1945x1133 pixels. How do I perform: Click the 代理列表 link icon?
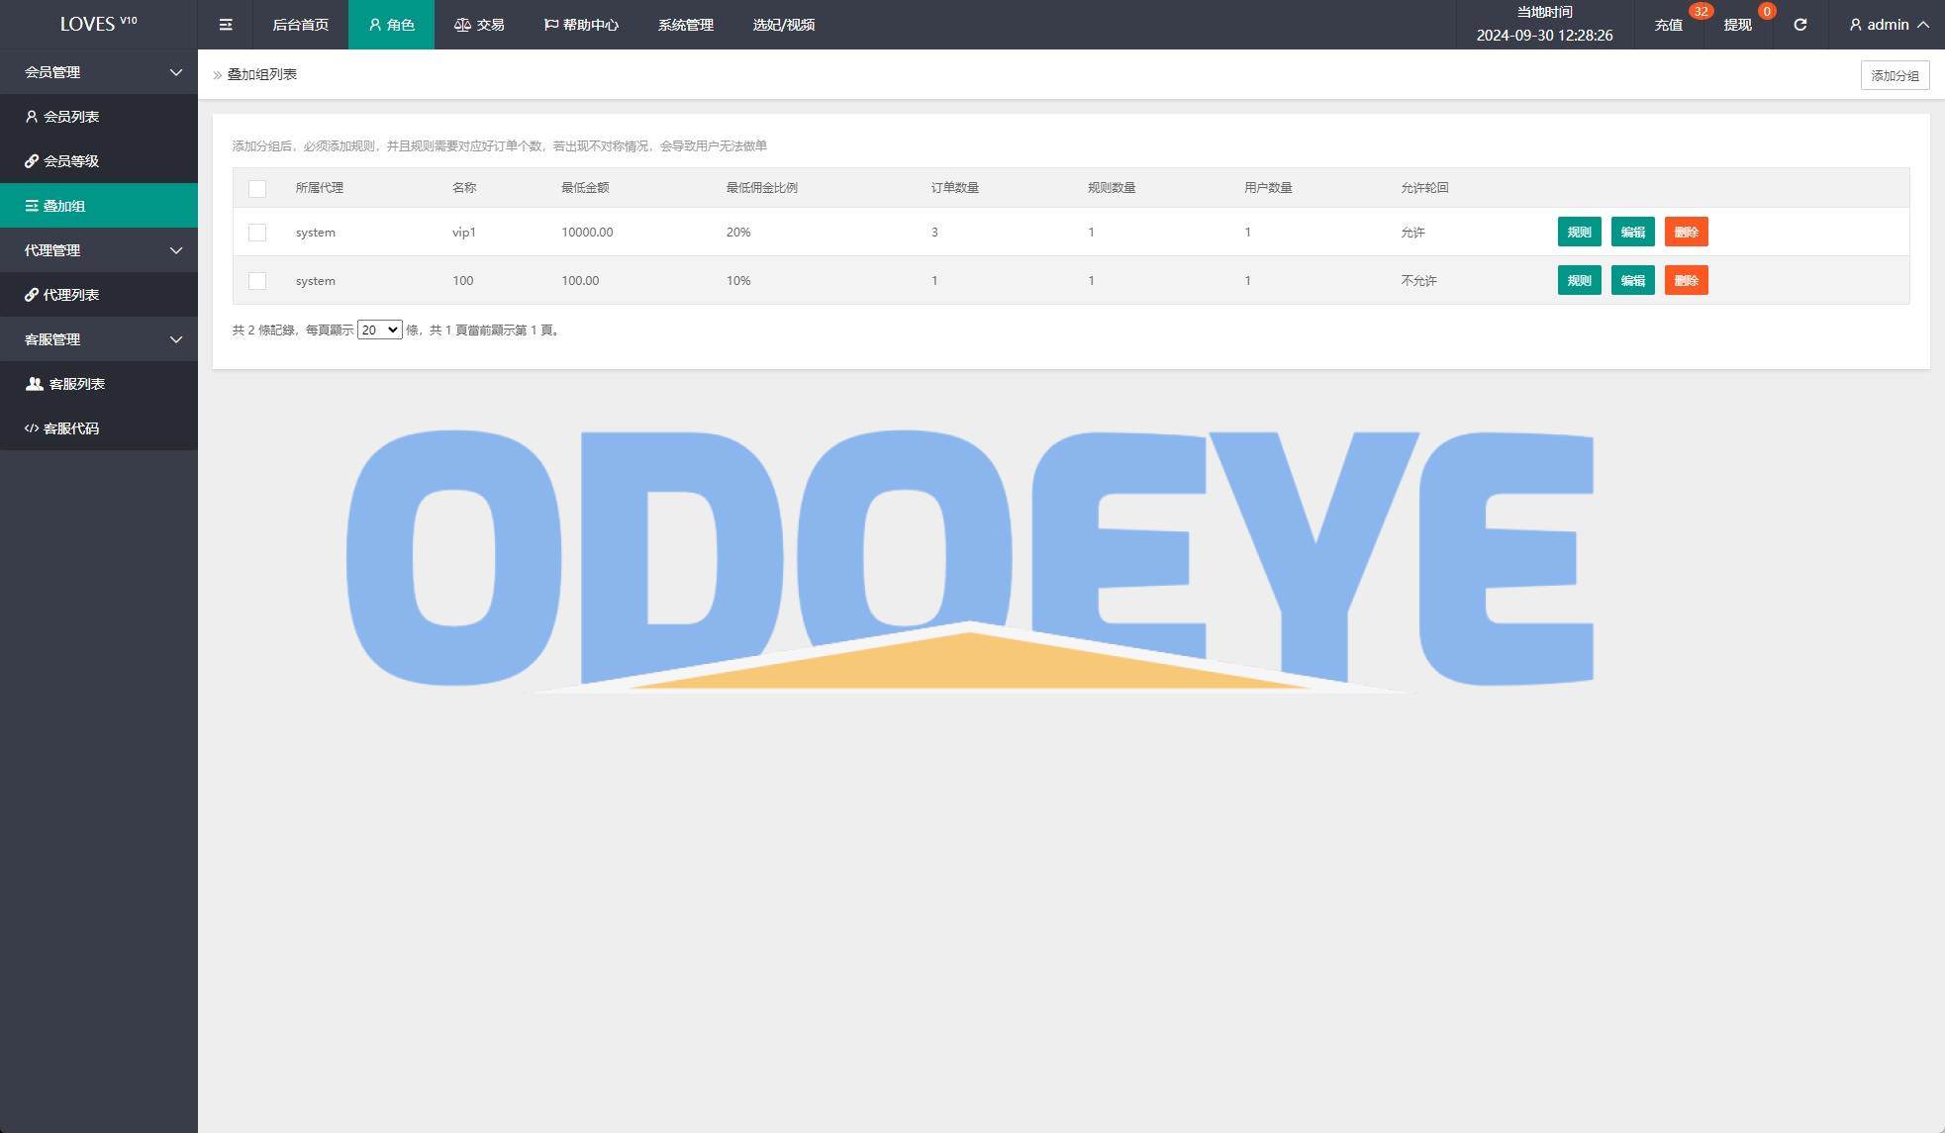click(32, 295)
